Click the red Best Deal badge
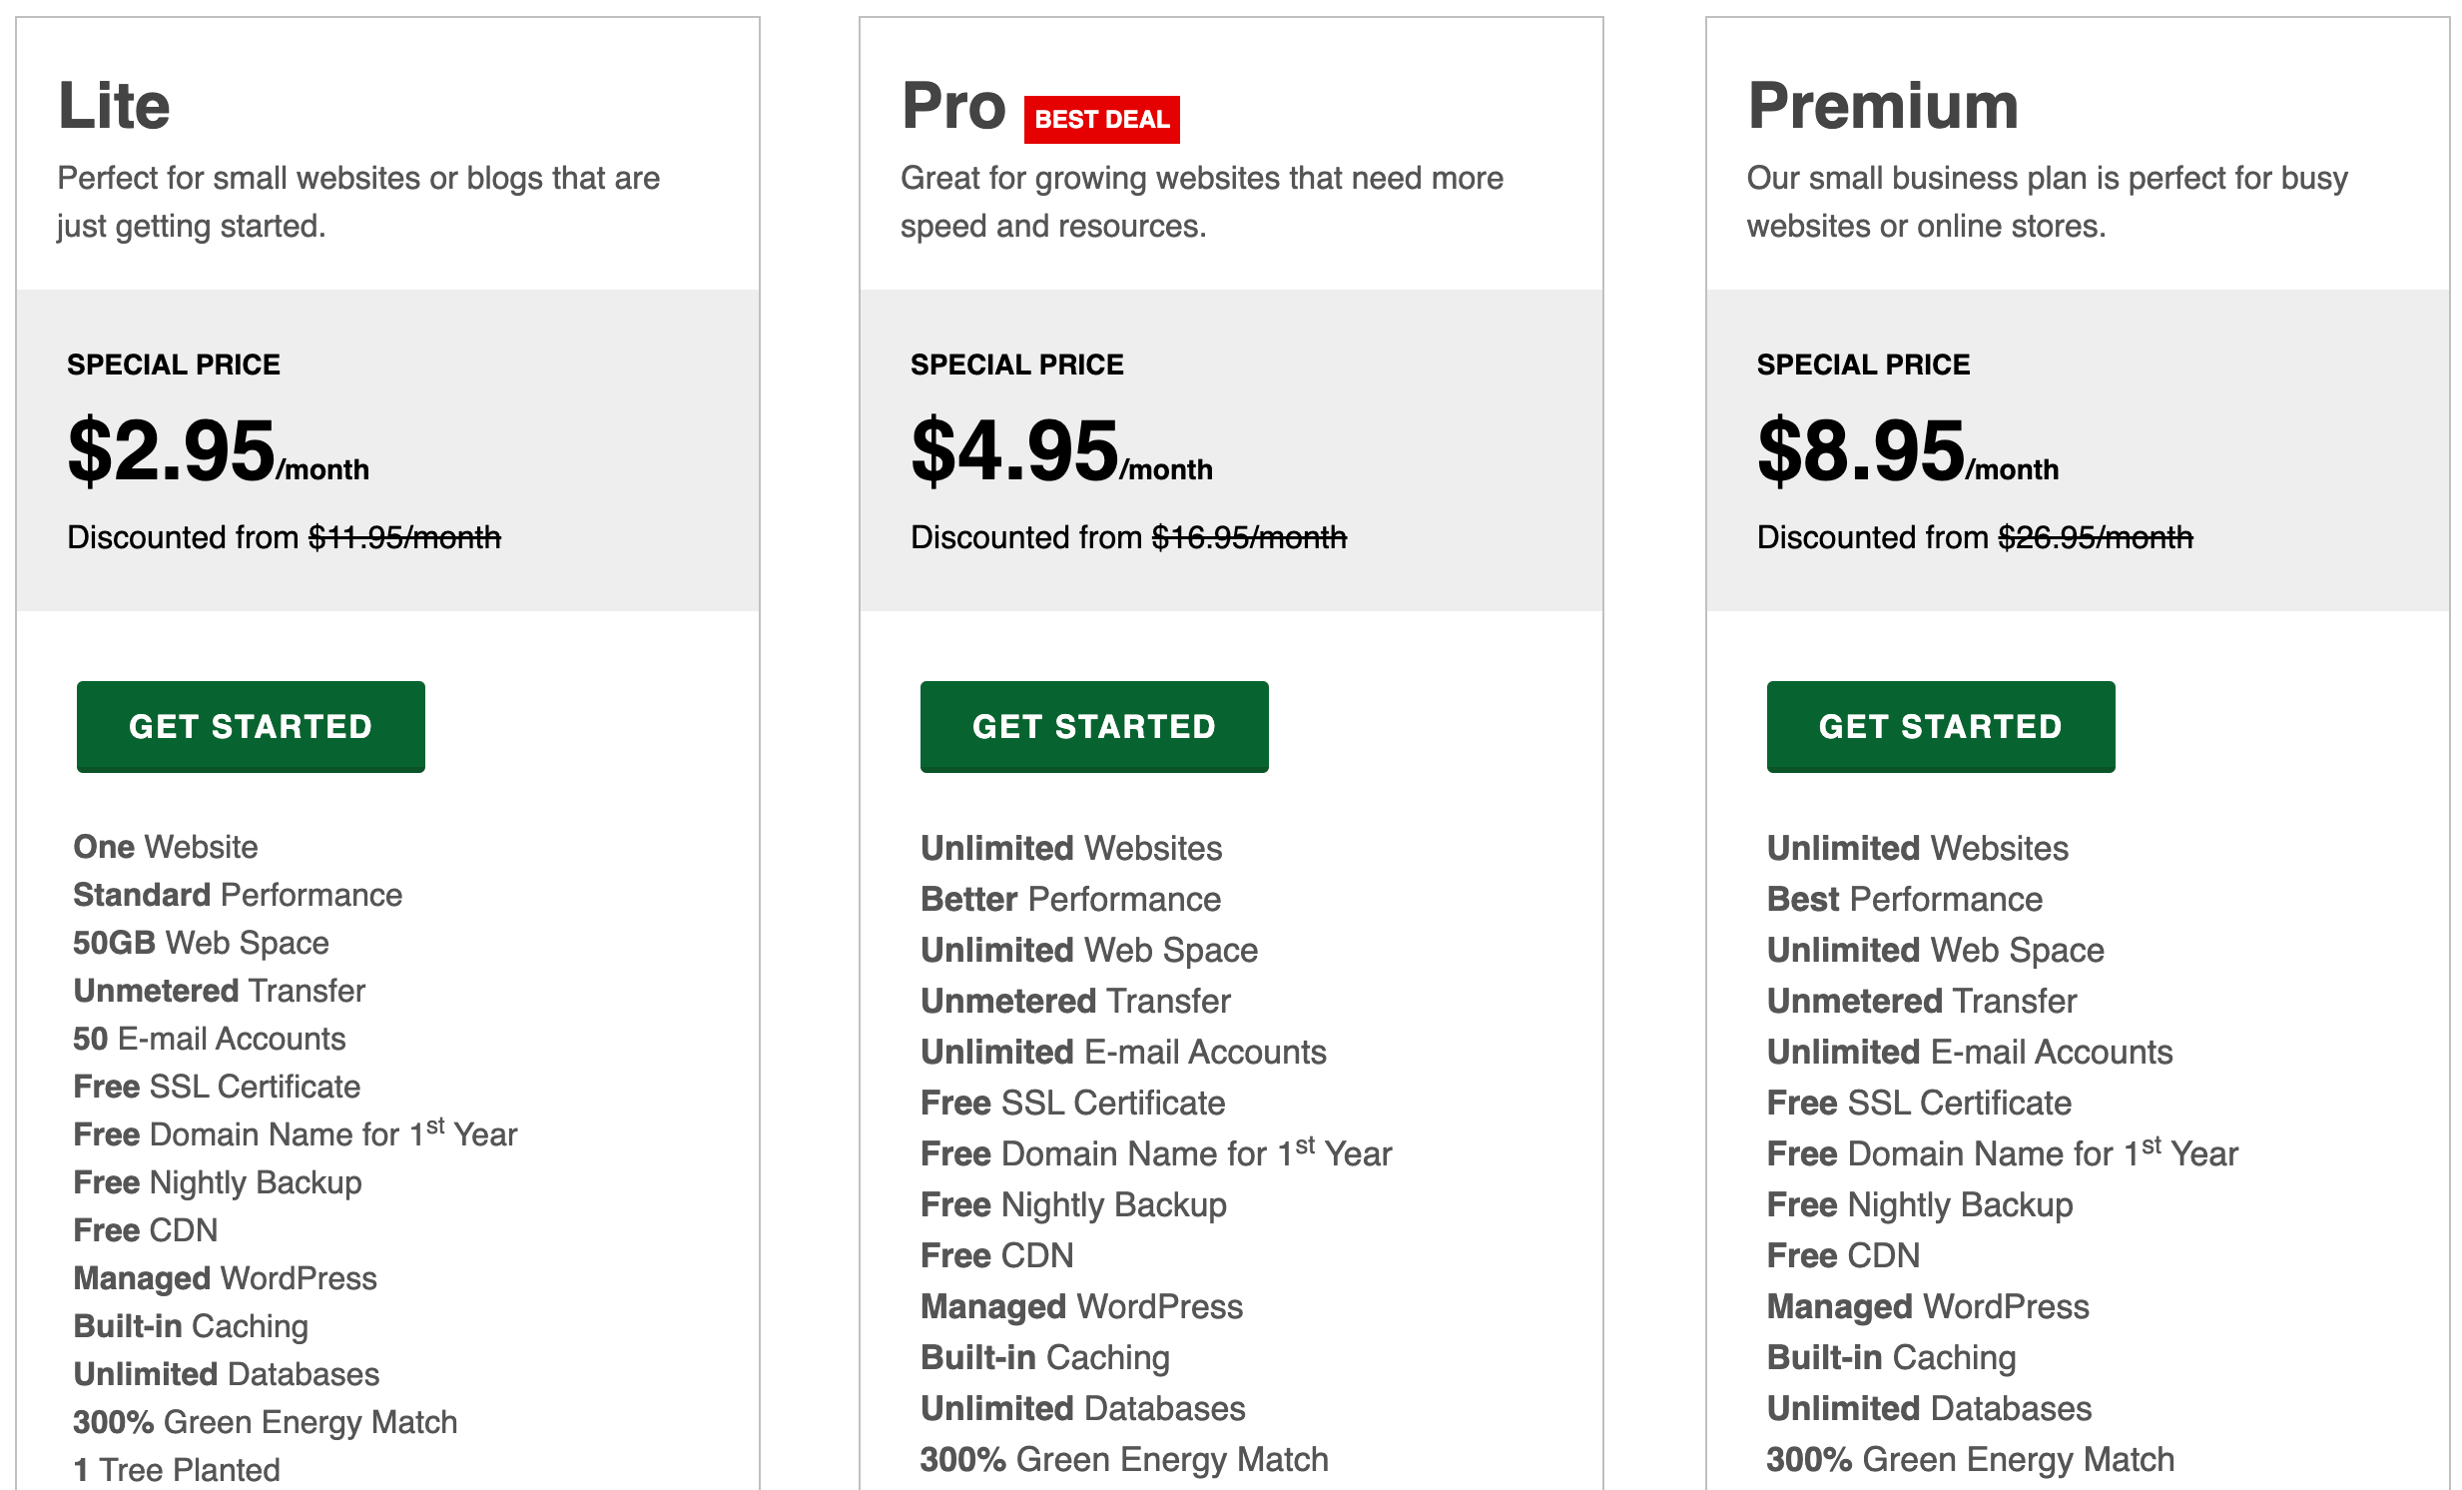2462x1490 pixels. point(1101,120)
